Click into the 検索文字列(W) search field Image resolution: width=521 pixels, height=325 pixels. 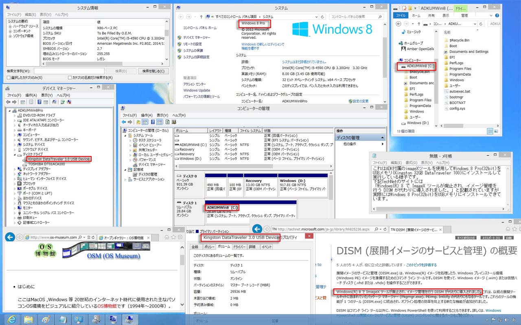coord(69,71)
